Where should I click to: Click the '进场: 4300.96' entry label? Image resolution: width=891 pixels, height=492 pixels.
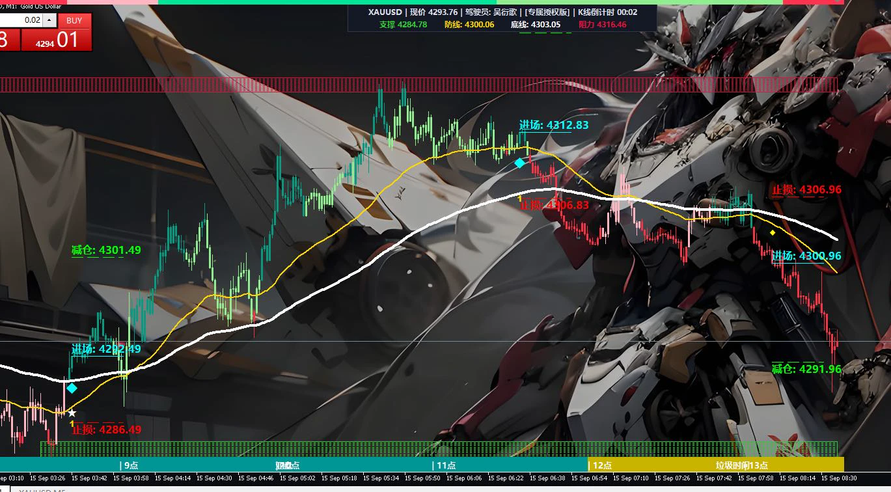[x=806, y=256]
